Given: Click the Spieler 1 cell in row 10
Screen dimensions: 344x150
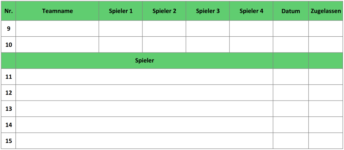Looking at the screenshot, I should pos(121,45).
